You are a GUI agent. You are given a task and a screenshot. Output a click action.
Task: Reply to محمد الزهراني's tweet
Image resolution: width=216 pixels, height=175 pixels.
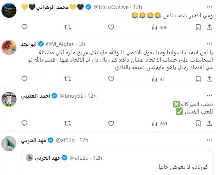coord(25,27)
